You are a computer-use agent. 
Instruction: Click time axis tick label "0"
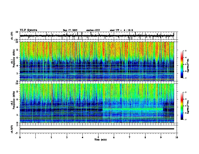pyautogui.click(x=20, y=137)
